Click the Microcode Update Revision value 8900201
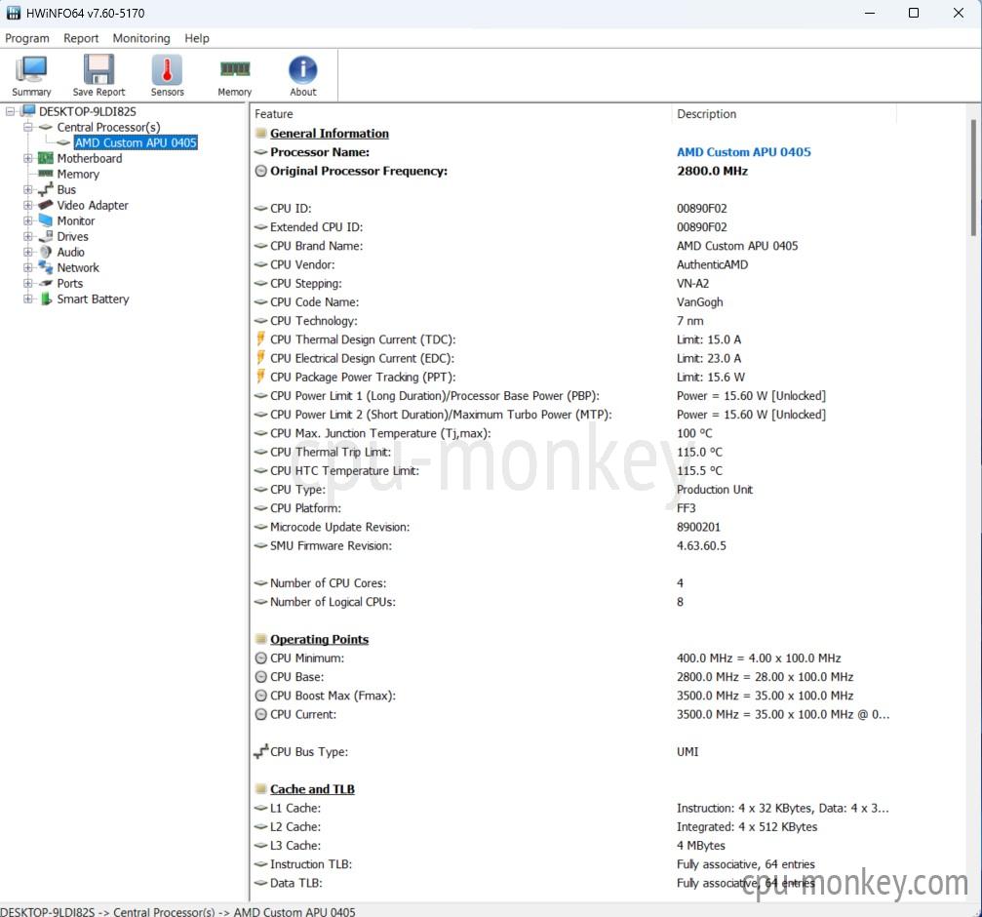The height and width of the screenshot is (917, 982). click(x=698, y=527)
